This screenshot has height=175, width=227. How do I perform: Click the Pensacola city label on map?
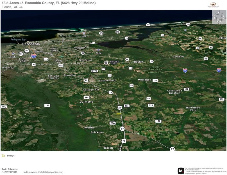pyautogui.click(x=32, y=44)
